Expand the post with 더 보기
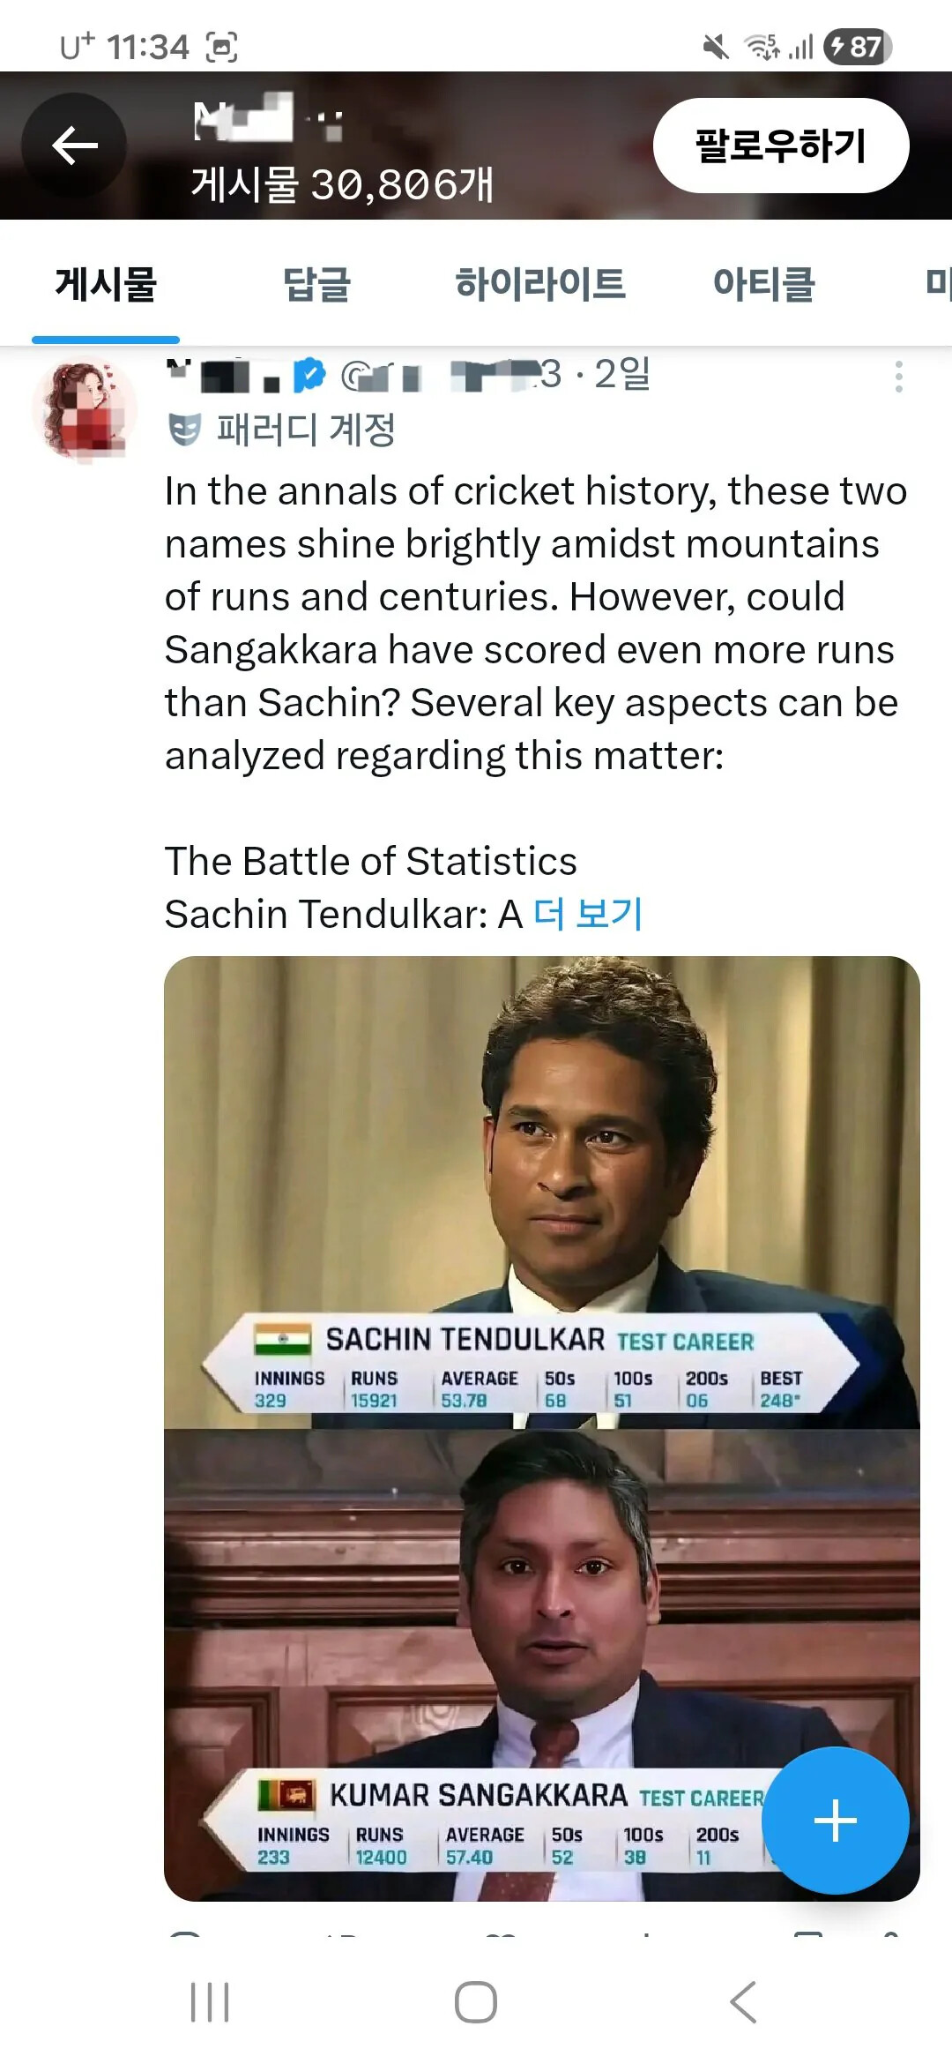Viewport: 952px width, 2064px height. 589,914
